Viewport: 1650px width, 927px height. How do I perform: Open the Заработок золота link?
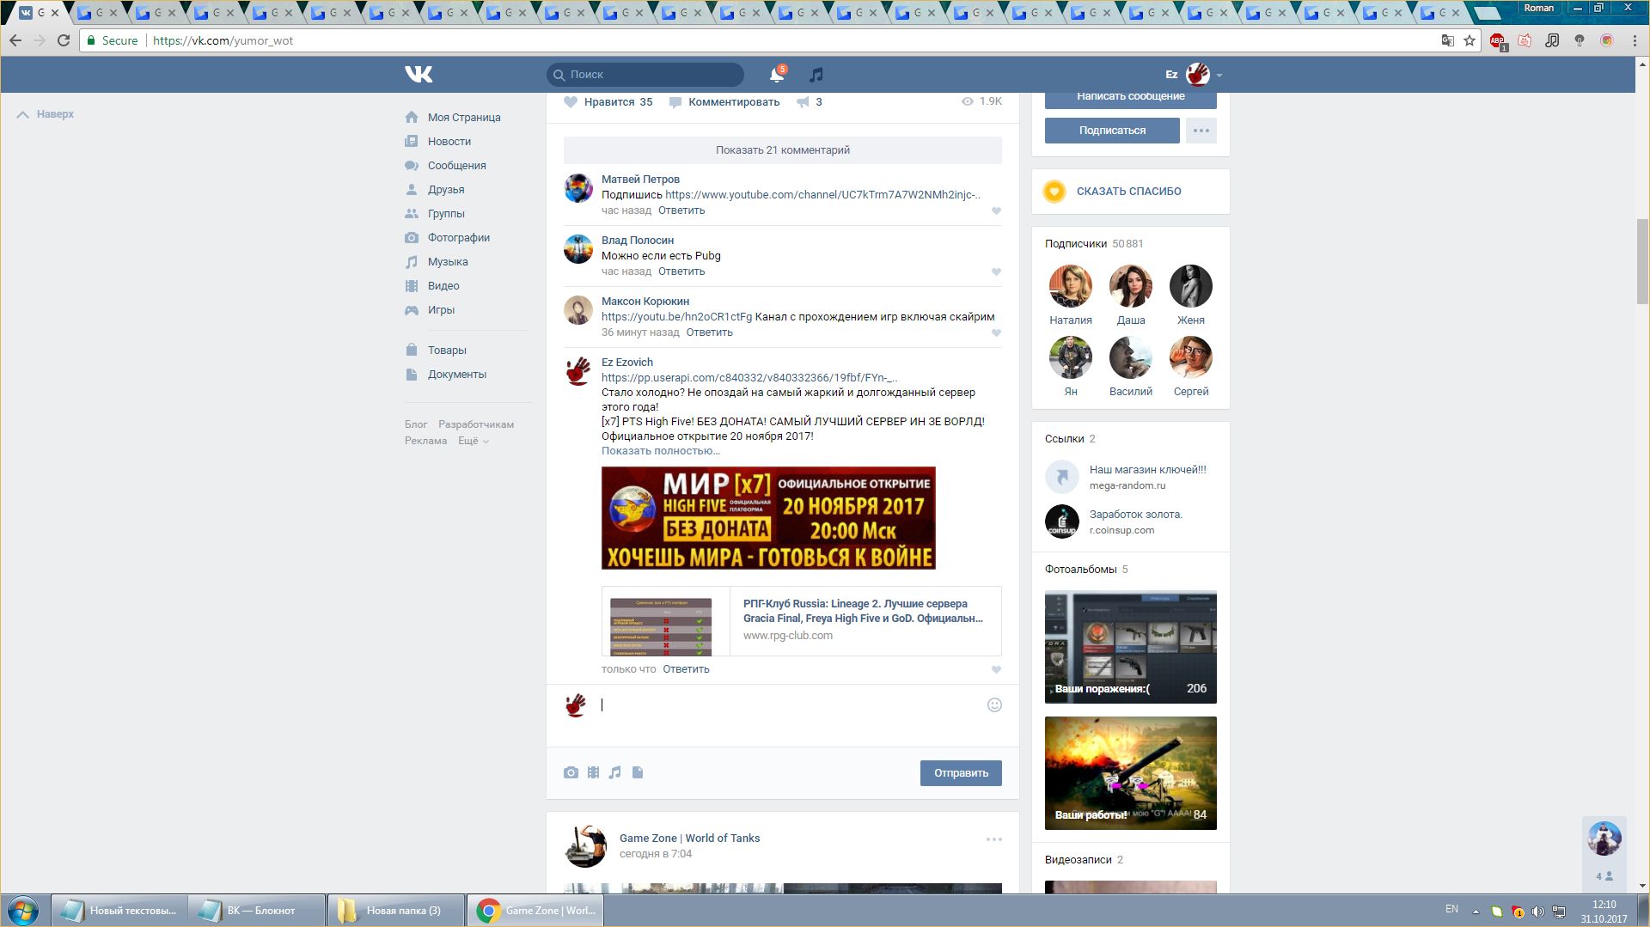(x=1136, y=515)
